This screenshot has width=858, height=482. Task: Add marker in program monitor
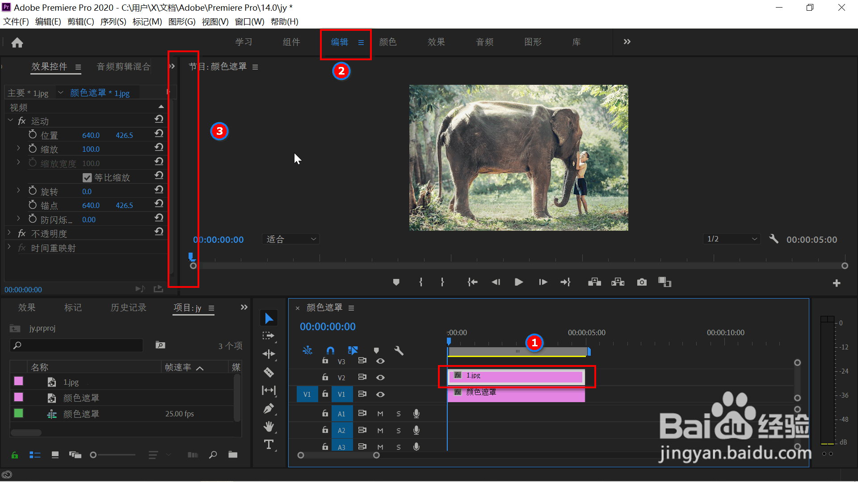[x=396, y=282]
